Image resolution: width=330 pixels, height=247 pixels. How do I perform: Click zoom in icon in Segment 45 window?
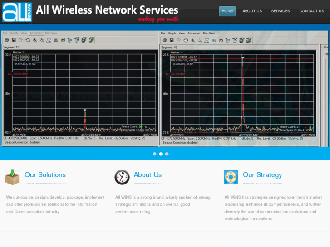pos(193,40)
